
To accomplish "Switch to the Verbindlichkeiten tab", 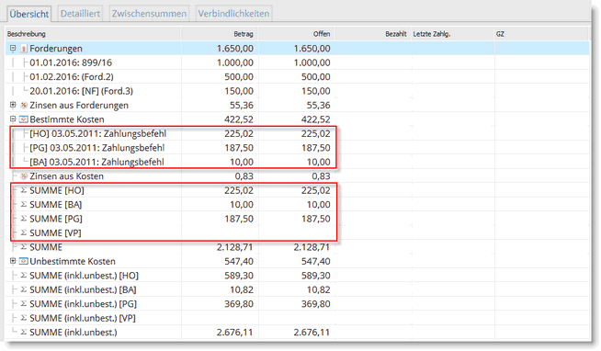I will tap(233, 14).
